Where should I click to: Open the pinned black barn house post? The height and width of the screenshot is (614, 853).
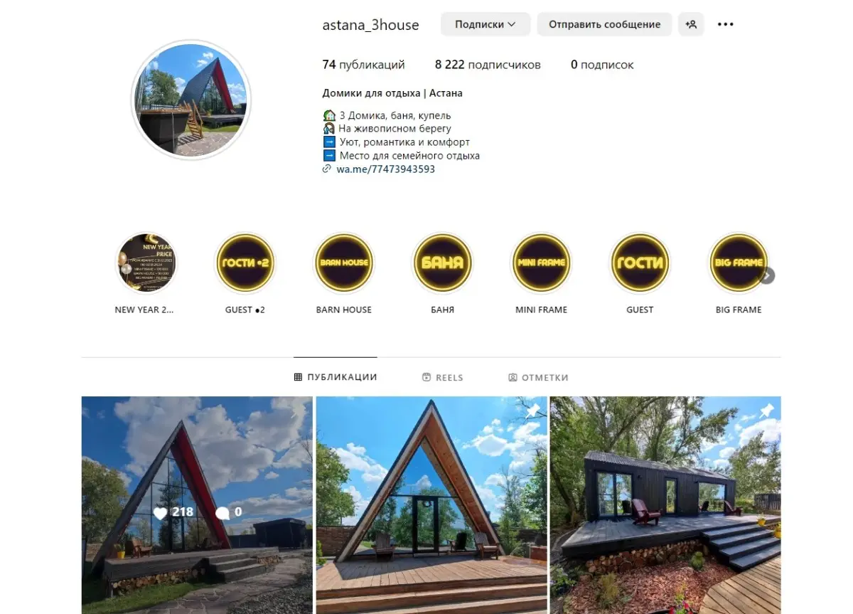pyautogui.click(x=665, y=505)
